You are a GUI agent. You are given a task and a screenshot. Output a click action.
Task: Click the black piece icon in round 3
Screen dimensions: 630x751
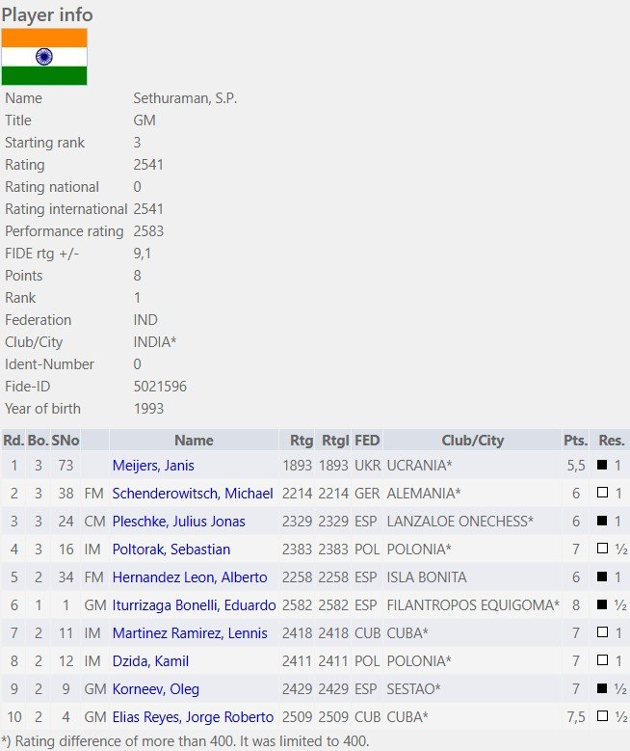(x=602, y=521)
